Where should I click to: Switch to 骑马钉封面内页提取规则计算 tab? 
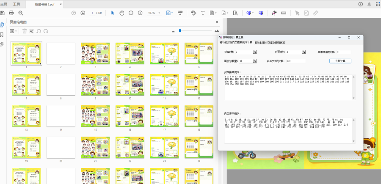point(236,42)
